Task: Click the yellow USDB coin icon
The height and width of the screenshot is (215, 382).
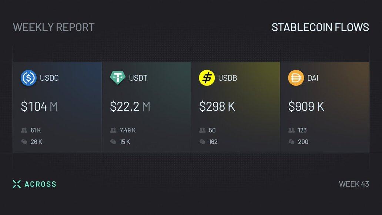Action: (207, 78)
